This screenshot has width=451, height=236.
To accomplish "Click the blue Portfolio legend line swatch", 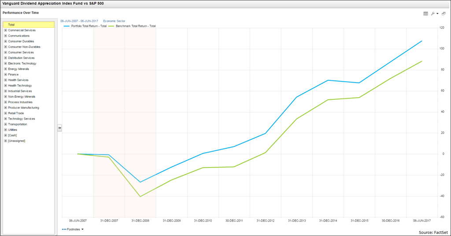I will click(x=67, y=26).
